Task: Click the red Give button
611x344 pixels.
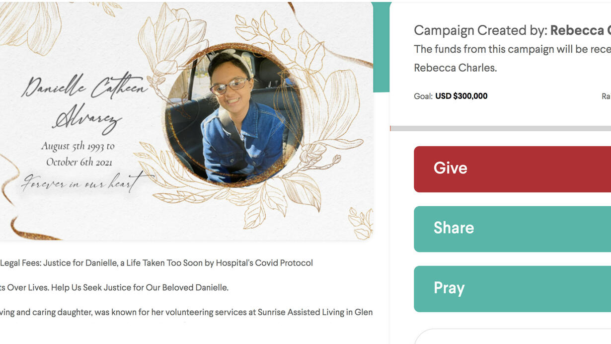Action: coord(512,169)
